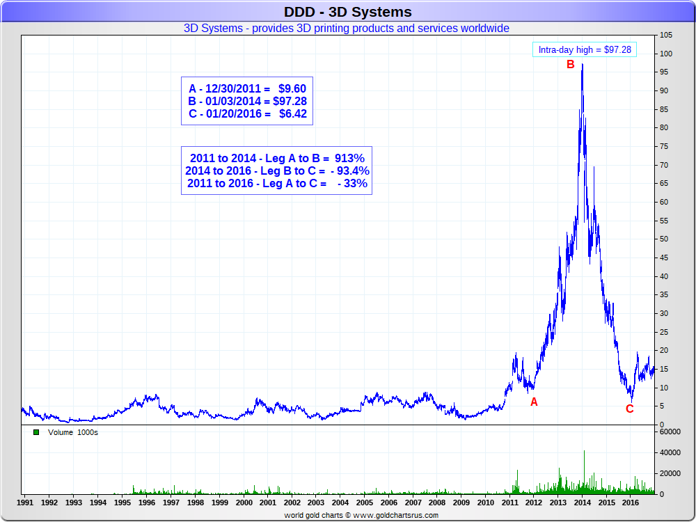Select the line 'A - 12/30/2011 = $9.60'

[247, 89]
